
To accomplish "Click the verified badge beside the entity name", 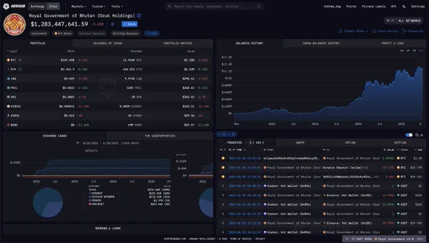I will (x=139, y=16).
